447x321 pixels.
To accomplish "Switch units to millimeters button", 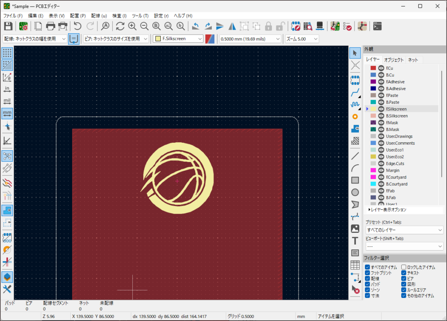I will pos(7,114).
